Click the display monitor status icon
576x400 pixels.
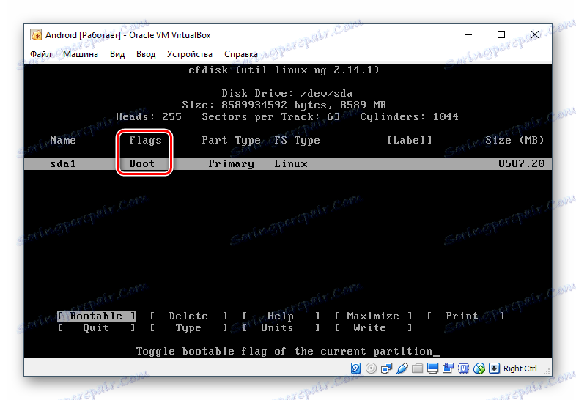tap(433, 368)
